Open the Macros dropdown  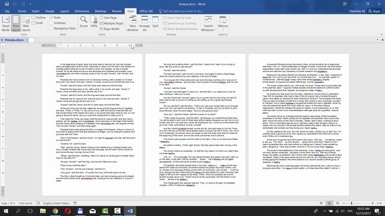[223, 23]
